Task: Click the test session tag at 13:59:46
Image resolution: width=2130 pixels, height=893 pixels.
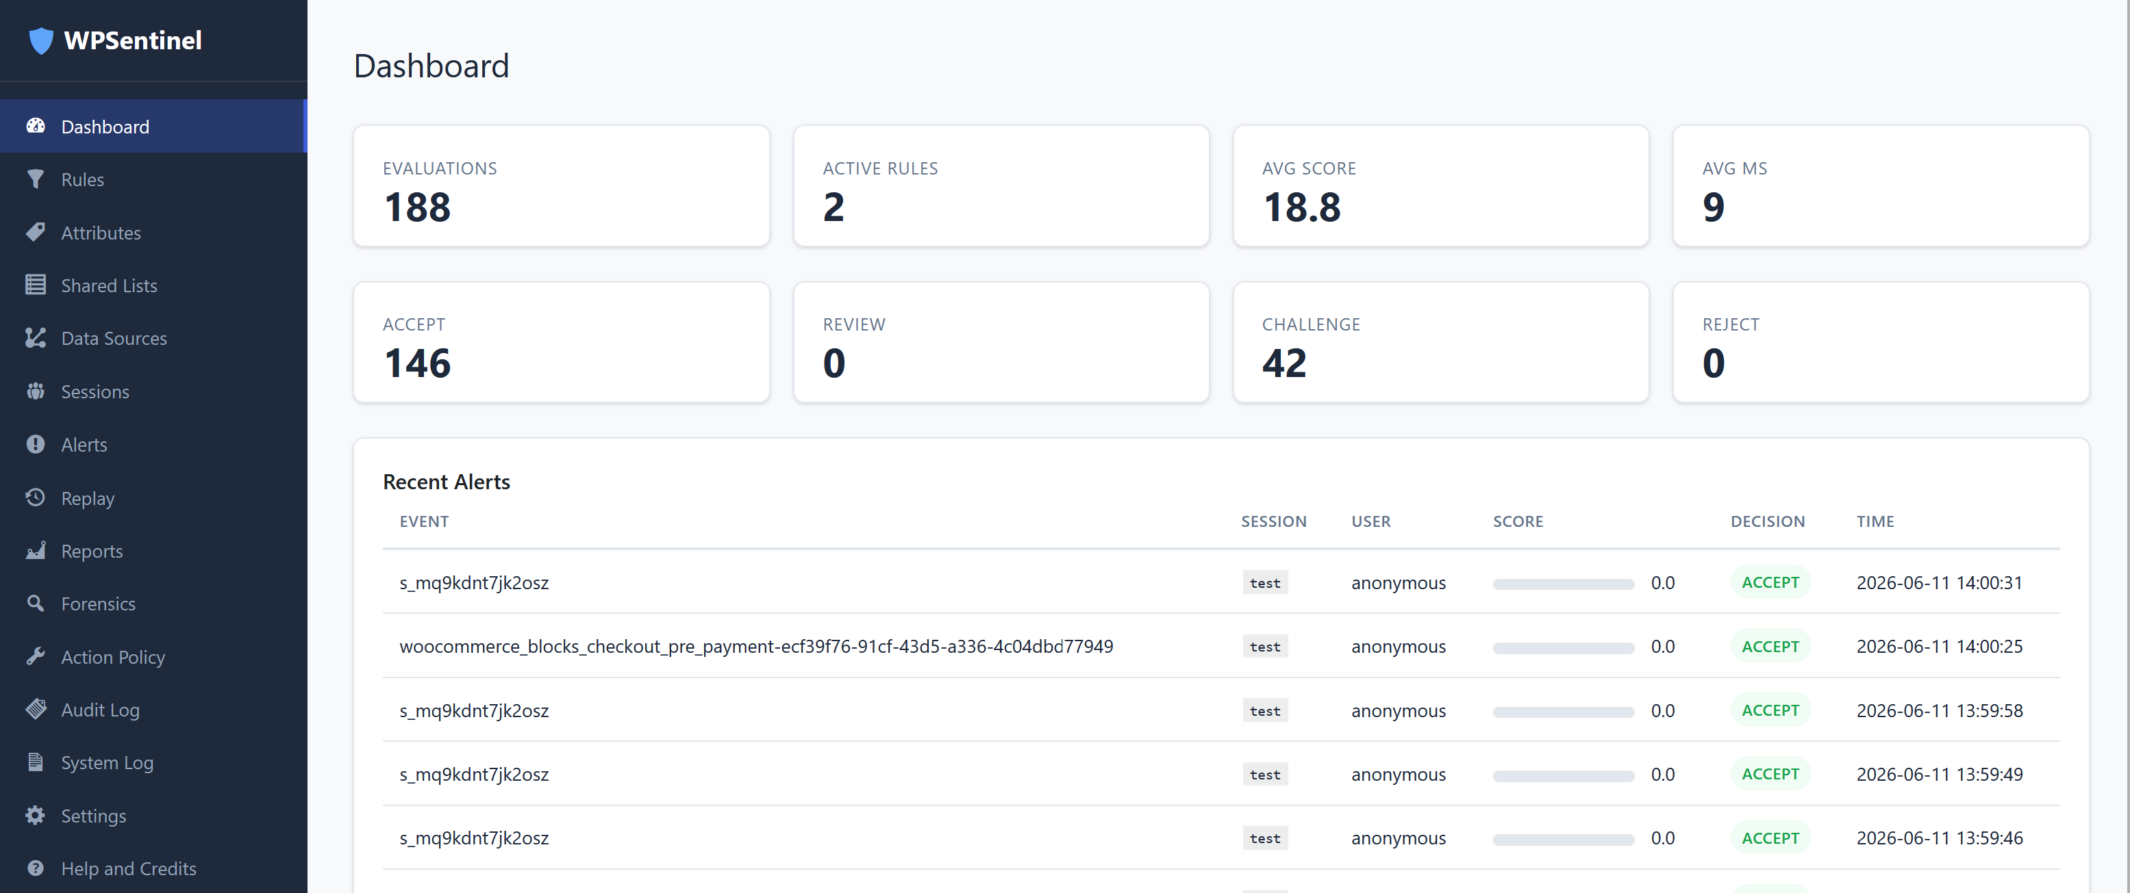Action: click(x=1264, y=838)
